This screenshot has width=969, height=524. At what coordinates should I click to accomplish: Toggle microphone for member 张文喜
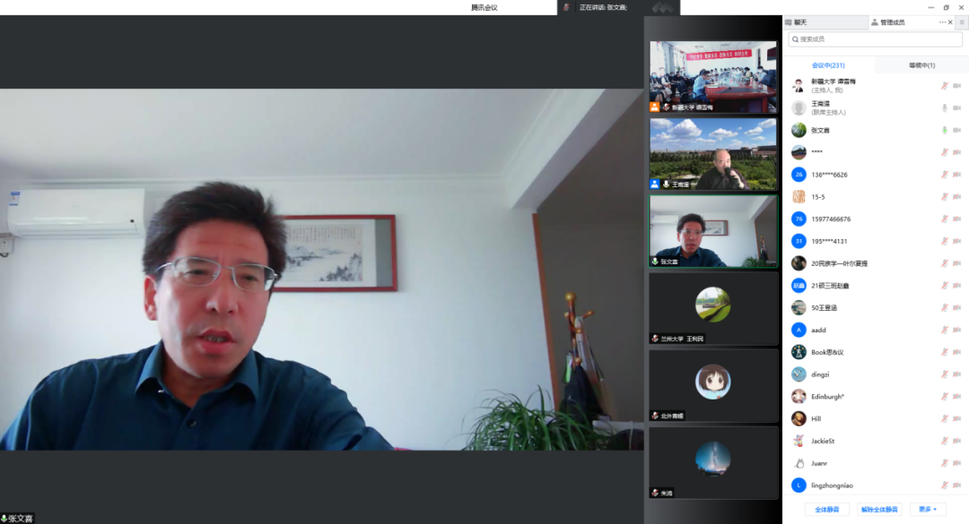(x=944, y=130)
